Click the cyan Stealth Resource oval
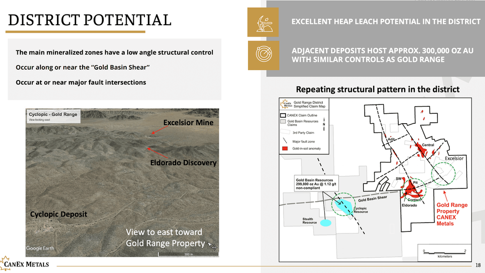 (x=325, y=223)
